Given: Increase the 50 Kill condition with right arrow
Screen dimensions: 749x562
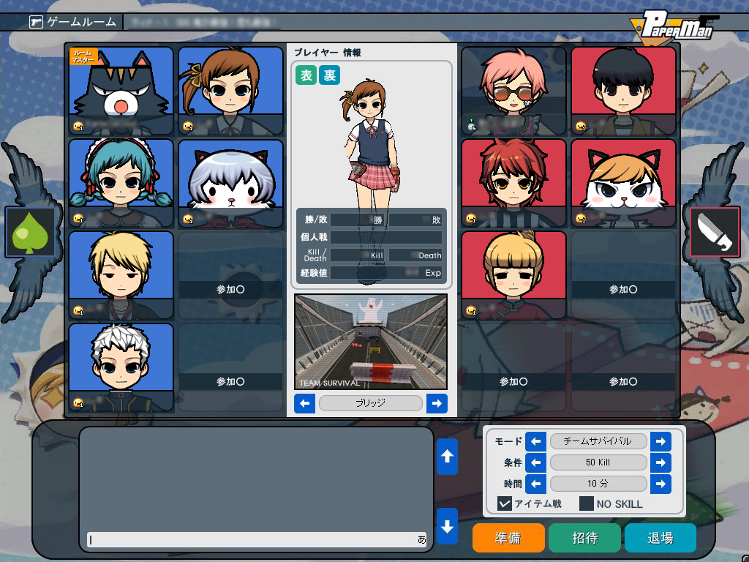Looking at the screenshot, I should (x=660, y=462).
